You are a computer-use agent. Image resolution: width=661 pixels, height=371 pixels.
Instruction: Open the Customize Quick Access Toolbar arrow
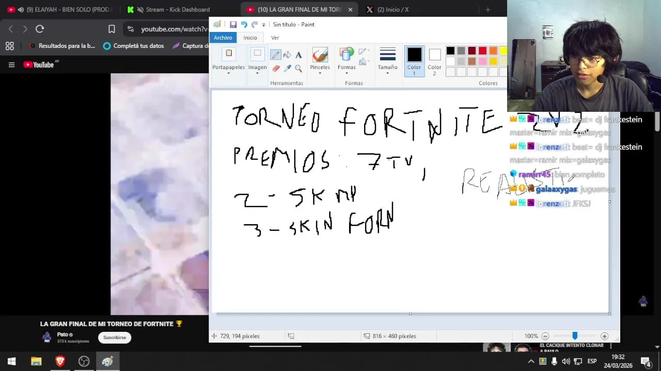(263, 25)
